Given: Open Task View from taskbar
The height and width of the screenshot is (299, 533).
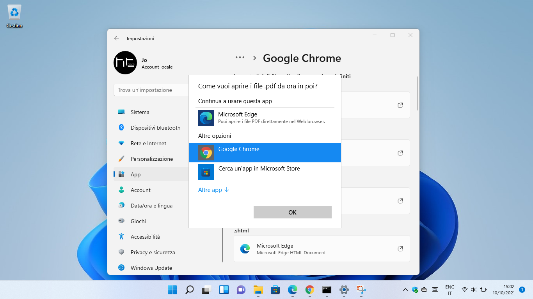Looking at the screenshot, I should point(206,290).
